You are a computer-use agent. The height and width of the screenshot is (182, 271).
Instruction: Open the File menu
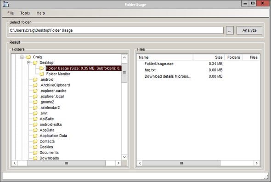point(11,13)
